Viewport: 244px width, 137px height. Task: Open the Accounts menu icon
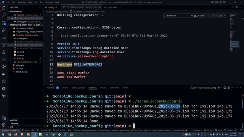(4, 118)
